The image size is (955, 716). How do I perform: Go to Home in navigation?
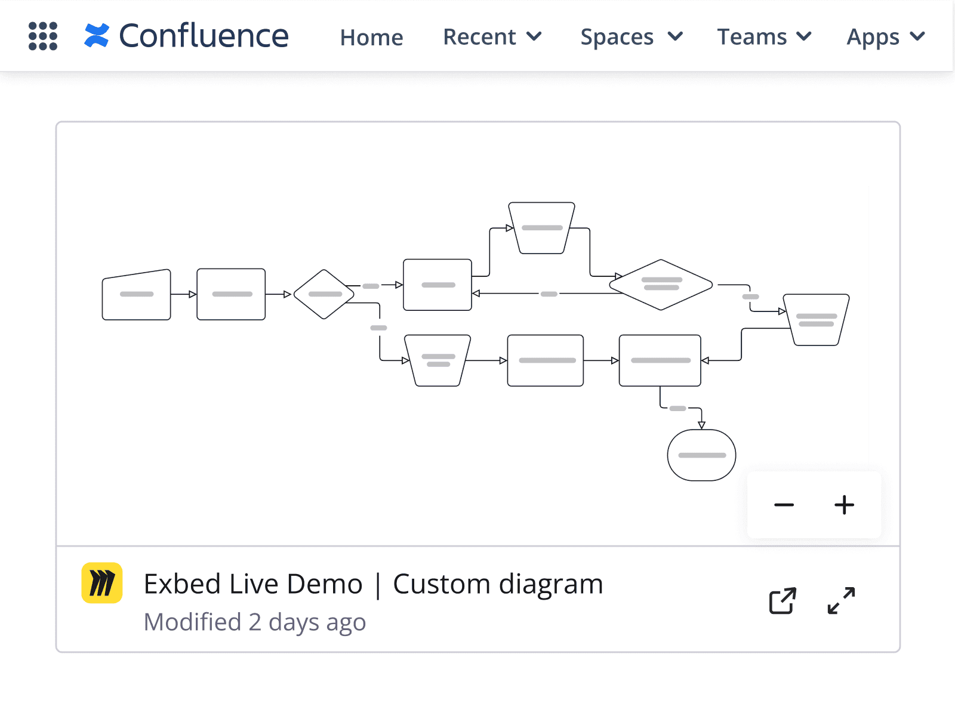[x=371, y=38]
